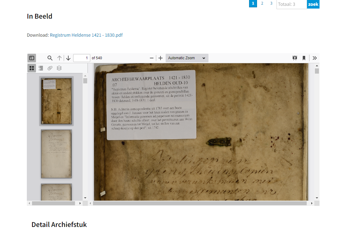
Task: Select the third page thumbnail
Action: 56,192
